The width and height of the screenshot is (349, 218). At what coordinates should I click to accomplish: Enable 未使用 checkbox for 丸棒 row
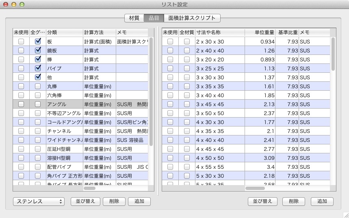coord(21,86)
